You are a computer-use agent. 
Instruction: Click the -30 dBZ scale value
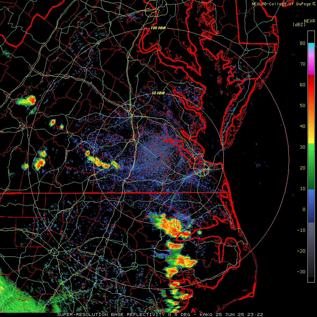click(x=301, y=272)
